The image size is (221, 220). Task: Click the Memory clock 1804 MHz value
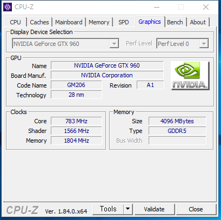click(76, 141)
